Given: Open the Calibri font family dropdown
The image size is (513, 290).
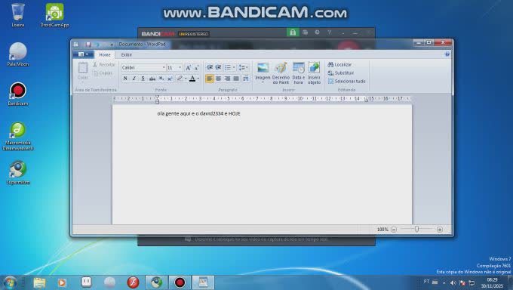Looking at the screenshot, I should [164, 67].
